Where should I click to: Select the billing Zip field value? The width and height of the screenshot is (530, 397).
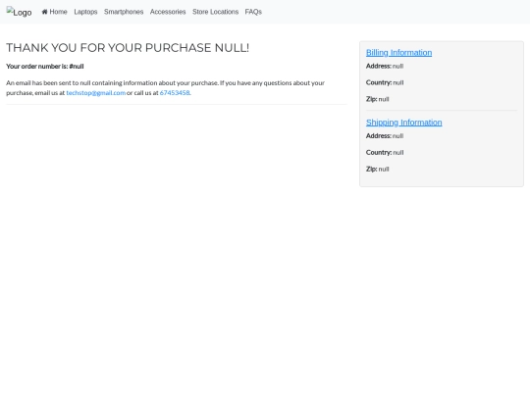click(x=384, y=99)
